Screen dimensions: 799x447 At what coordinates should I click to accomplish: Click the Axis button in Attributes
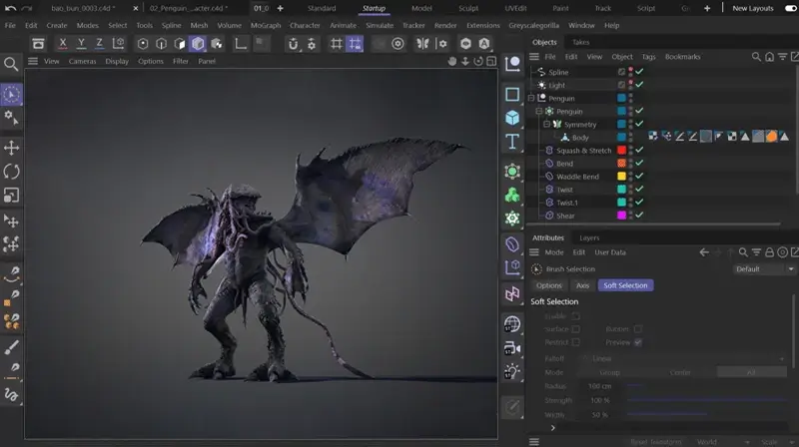[x=582, y=285]
